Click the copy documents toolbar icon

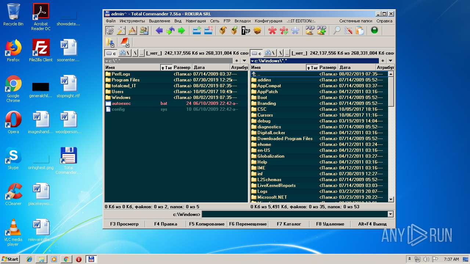tap(359, 30)
